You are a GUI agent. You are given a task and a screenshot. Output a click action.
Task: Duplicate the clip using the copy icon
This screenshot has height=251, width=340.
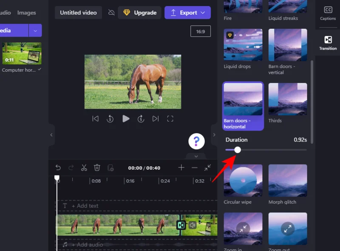[111, 167]
